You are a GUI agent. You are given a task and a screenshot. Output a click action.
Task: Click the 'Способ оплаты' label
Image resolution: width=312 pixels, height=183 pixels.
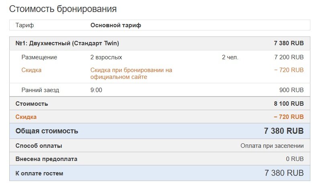click(x=39, y=146)
